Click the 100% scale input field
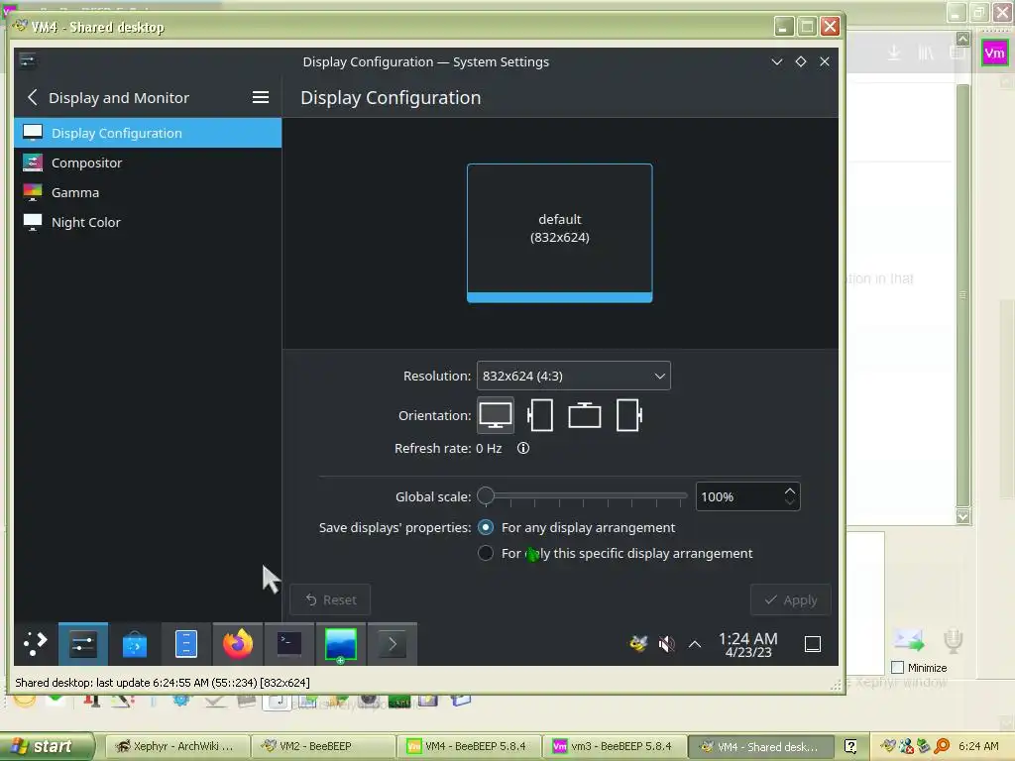 tap(739, 496)
